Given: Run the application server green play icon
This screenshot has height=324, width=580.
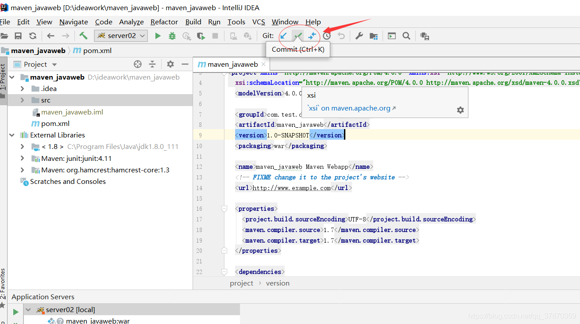Looking at the screenshot, I should coord(16,312).
